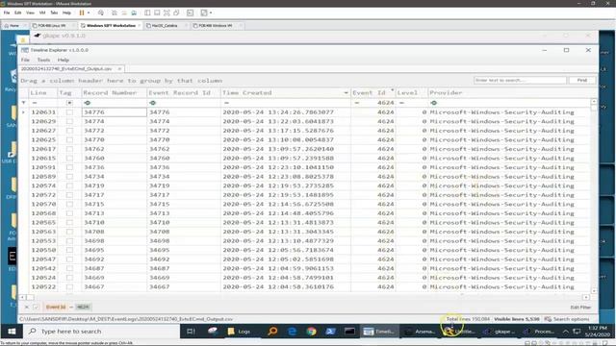Viewport: 616px width, 346px height.
Task: Expand the row indicator for line 120631
Action: (x=23, y=112)
